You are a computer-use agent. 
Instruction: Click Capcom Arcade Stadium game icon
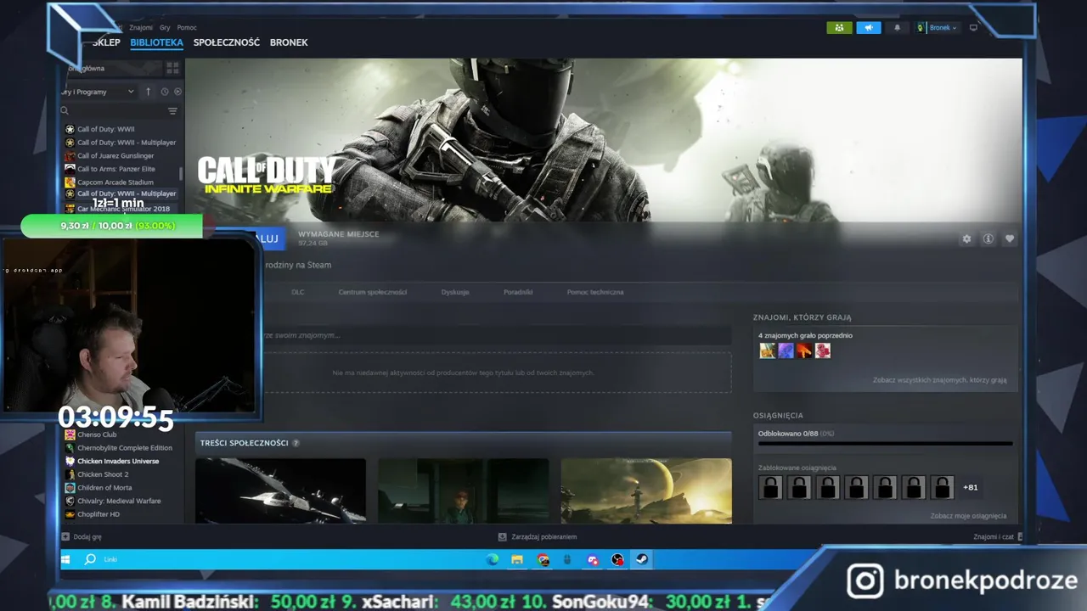(x=70, y=182)
